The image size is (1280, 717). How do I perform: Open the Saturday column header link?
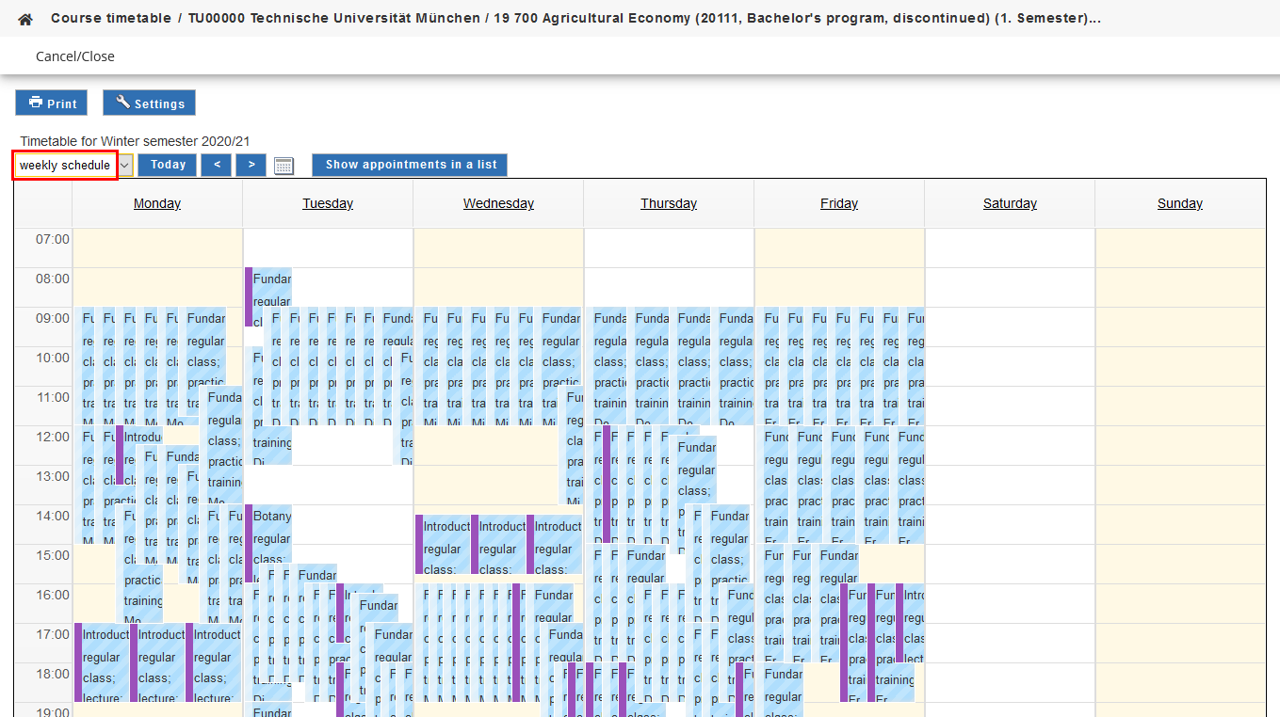[x=1010, y=203]
